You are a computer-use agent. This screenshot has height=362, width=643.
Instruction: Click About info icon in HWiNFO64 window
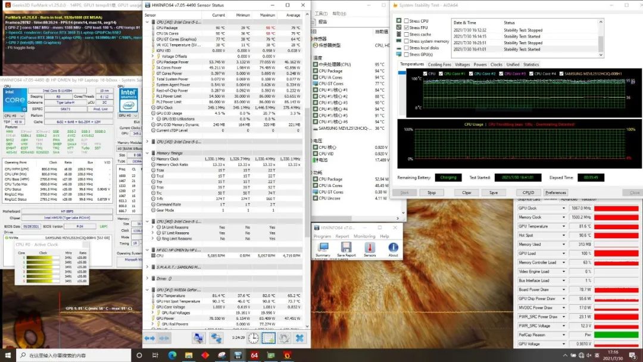(393, 249)
